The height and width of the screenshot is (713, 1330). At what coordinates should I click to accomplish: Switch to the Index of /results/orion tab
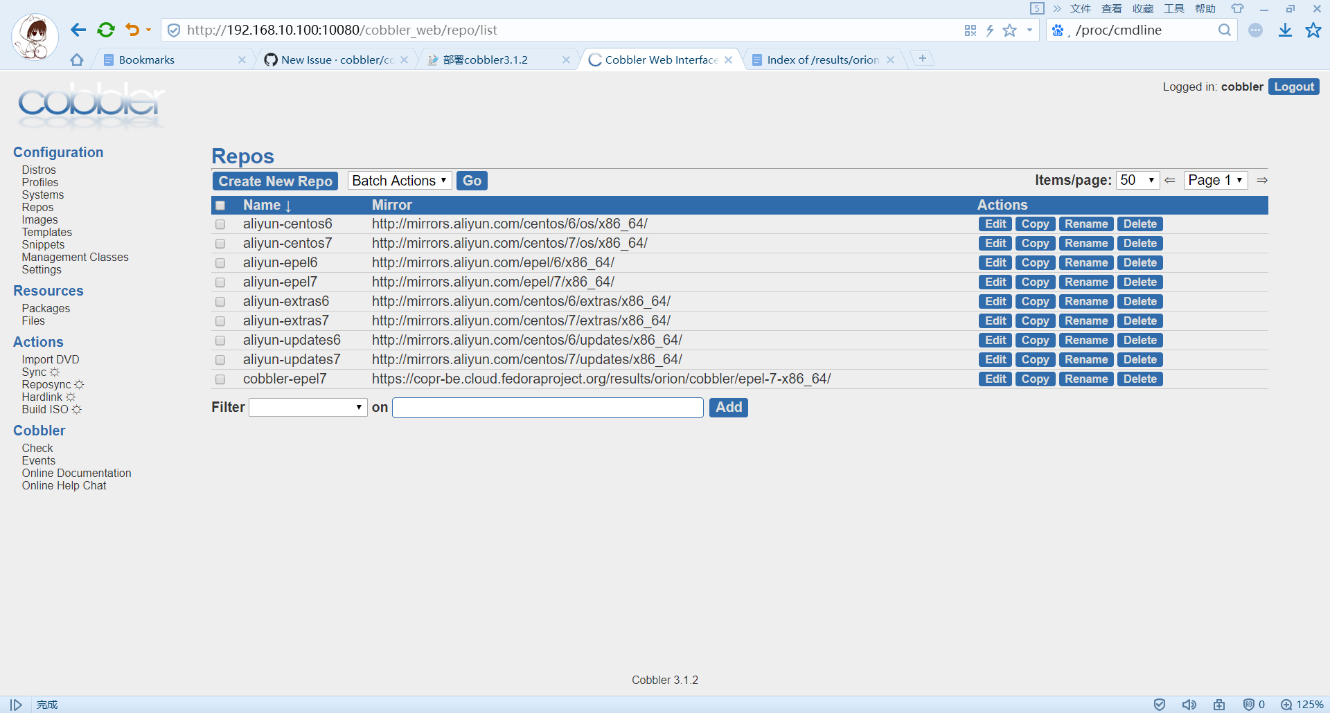[820, 60]
